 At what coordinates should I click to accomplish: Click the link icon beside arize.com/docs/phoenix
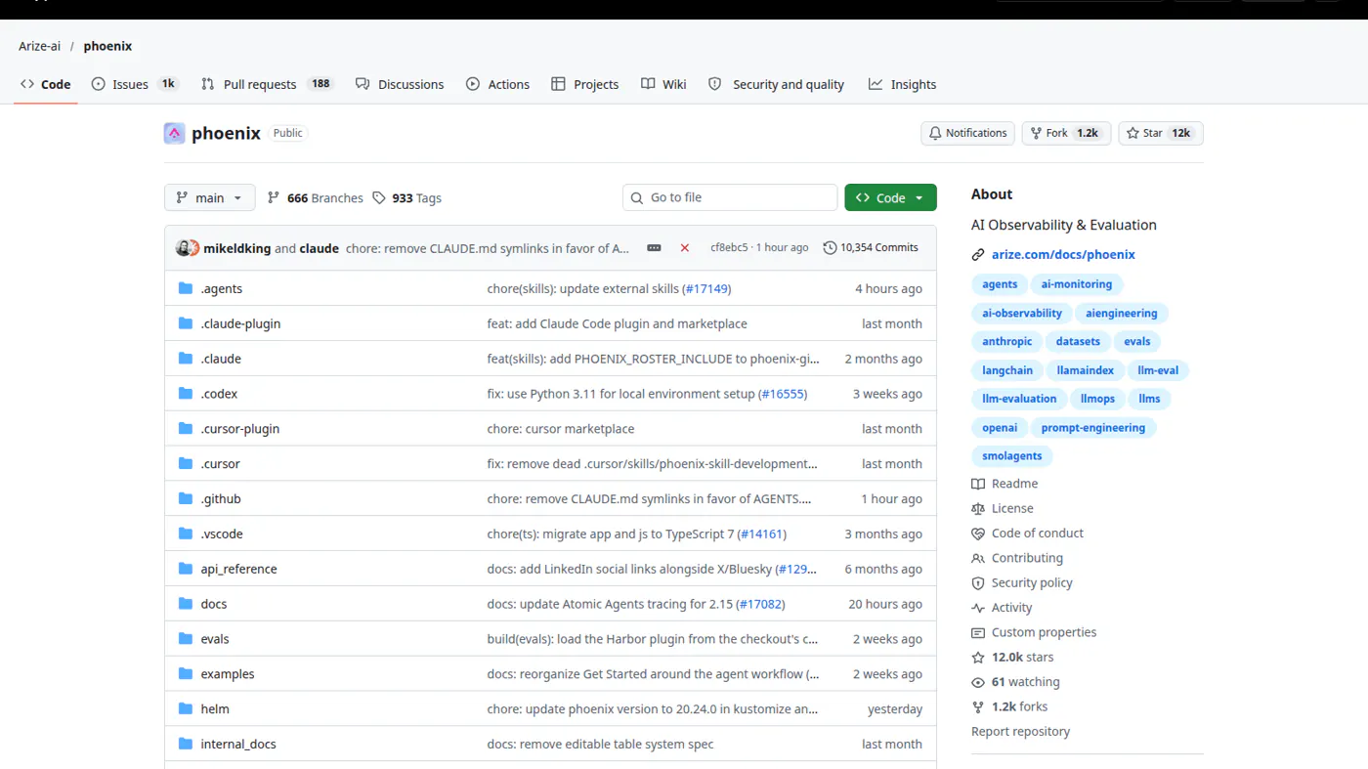click(978, 255)
